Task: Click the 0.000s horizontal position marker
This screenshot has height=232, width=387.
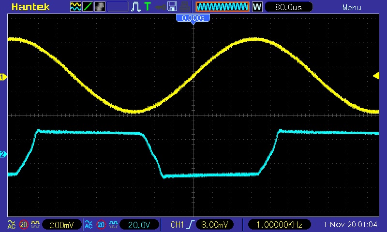Action: coord(193,18)
